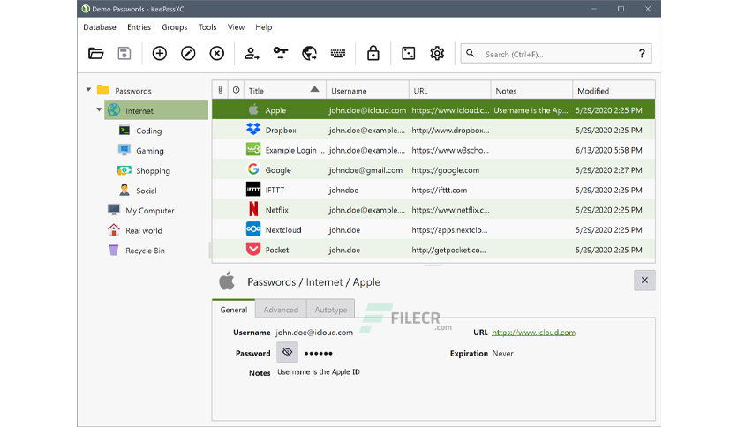Copy URL to clipboard globe icon
The width and height of the screenshot is (738, 427).
coord(309,53)
